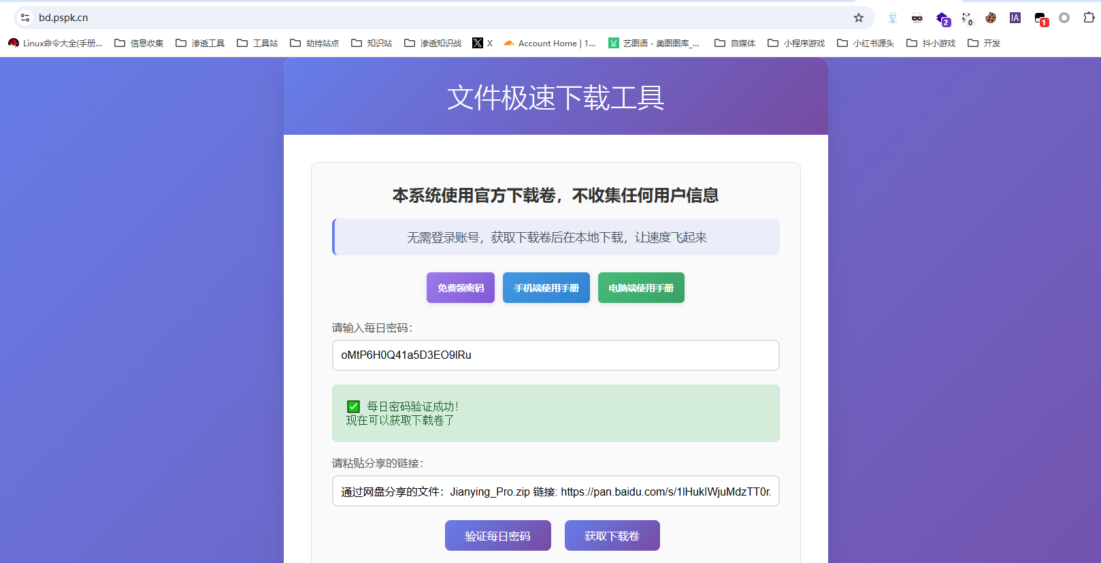Click the 免费领密码 button
Image resolution: width=1101 pixels, height=563 pixels.
[x=461, y=288]
